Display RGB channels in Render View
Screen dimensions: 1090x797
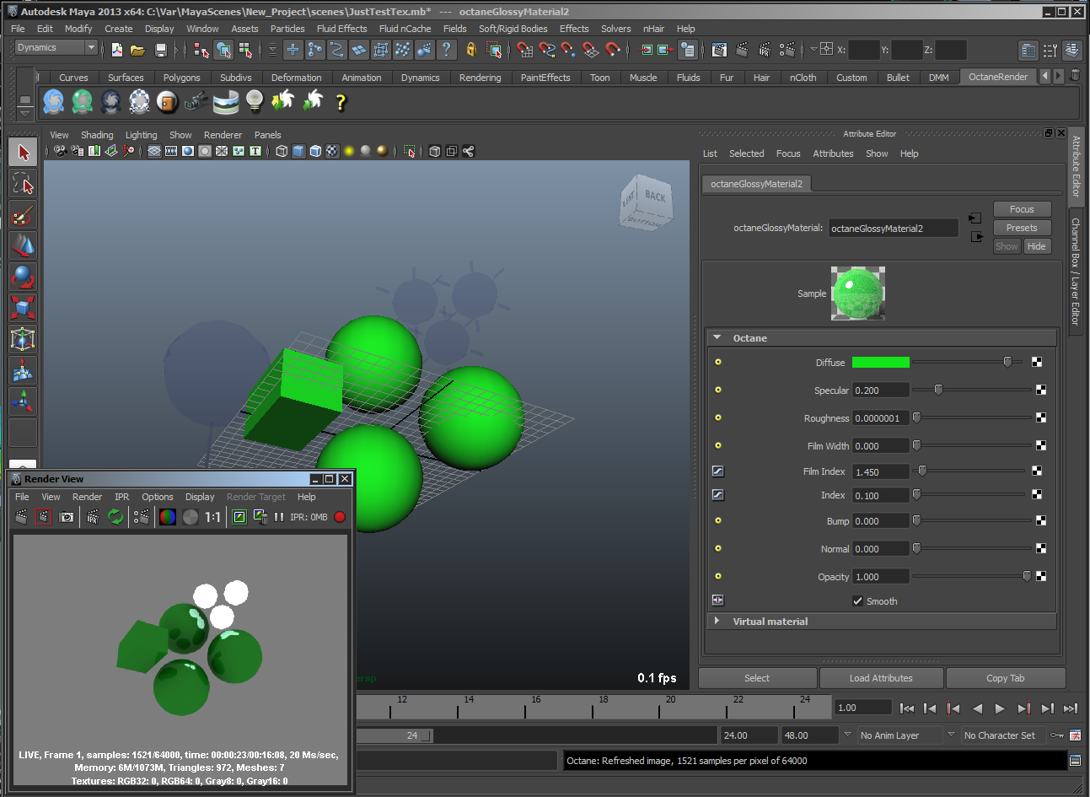[168, 517]
